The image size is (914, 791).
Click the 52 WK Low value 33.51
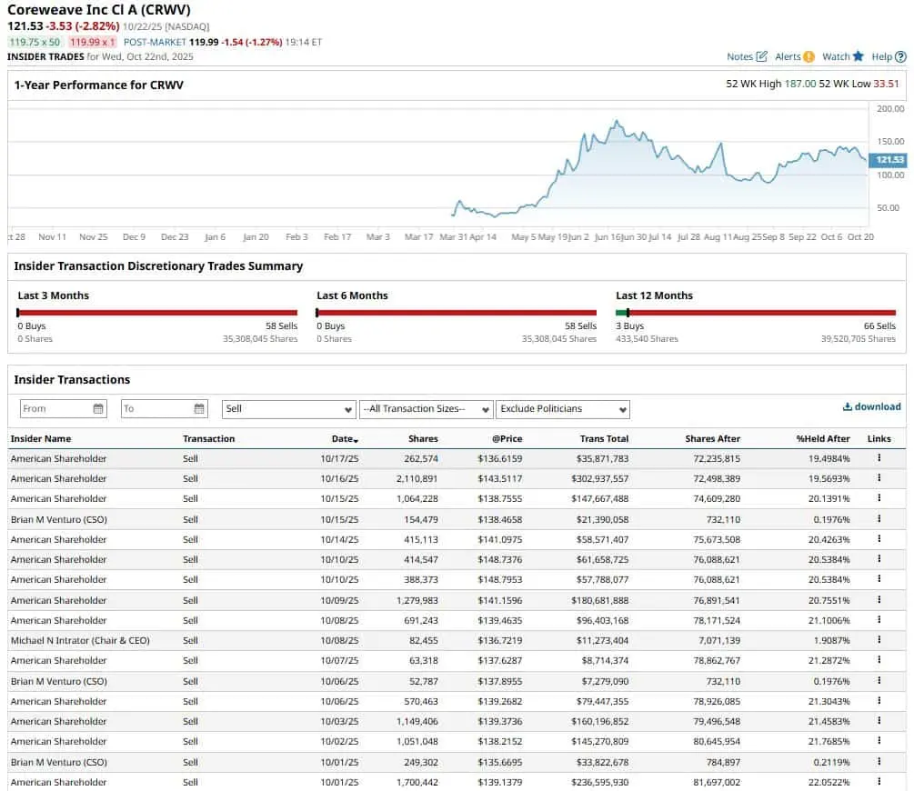click(887, 83)
